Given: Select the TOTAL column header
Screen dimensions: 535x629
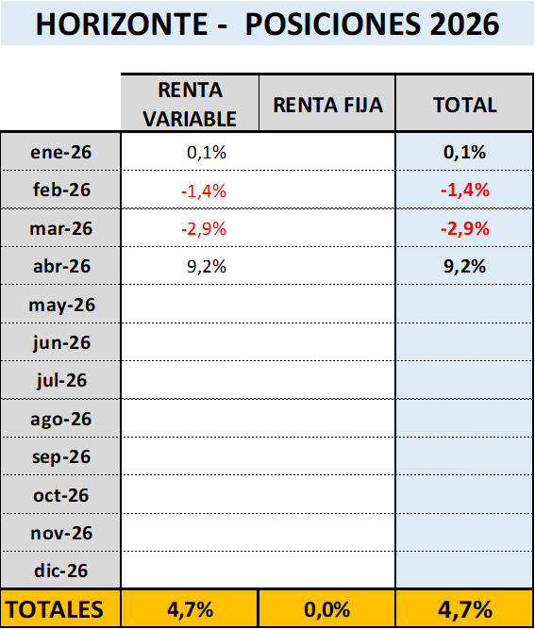Looking at the screenshot, I should 464,104.
